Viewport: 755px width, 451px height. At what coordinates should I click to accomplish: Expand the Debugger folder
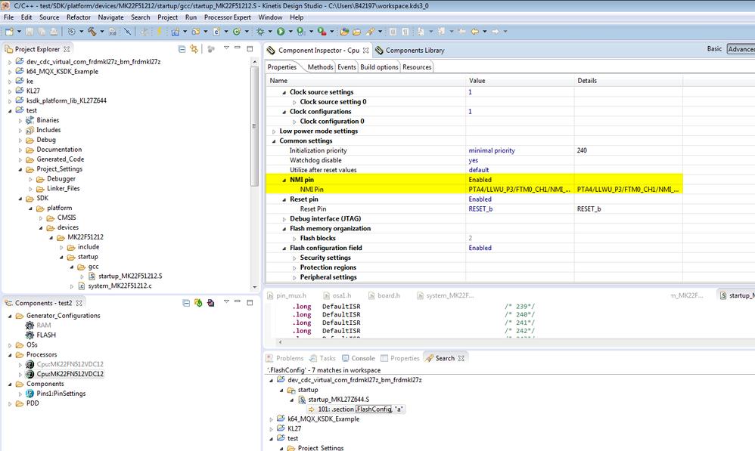[x=30, y=179]
